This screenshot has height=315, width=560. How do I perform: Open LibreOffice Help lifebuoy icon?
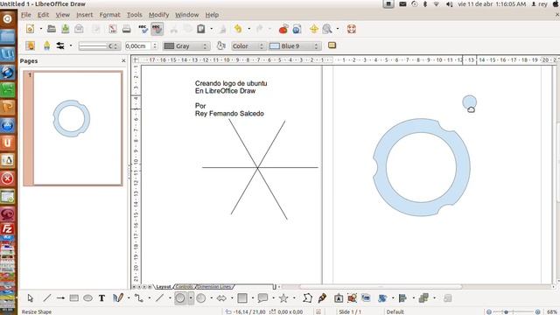coord(352,29)
